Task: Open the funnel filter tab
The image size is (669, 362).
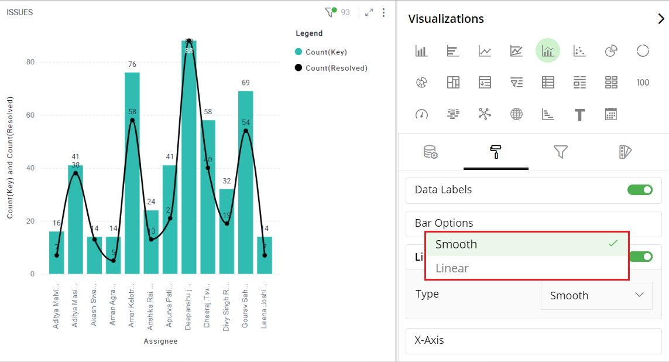Action: pos(561,152)
